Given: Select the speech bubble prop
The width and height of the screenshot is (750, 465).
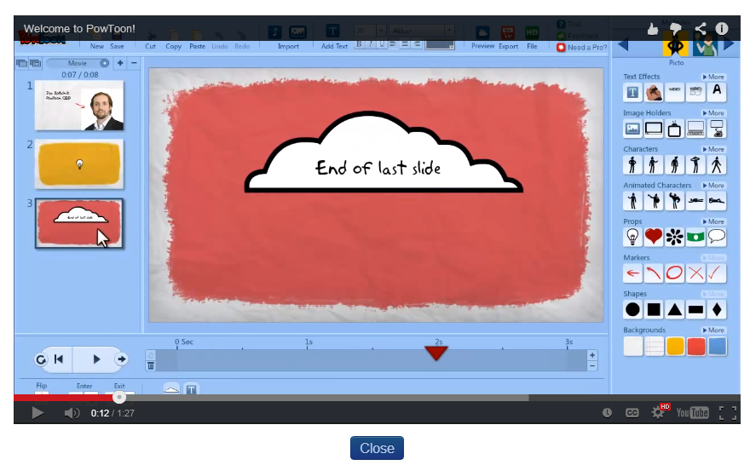Looking at the screenshot, I should click(x=717, y=237).
